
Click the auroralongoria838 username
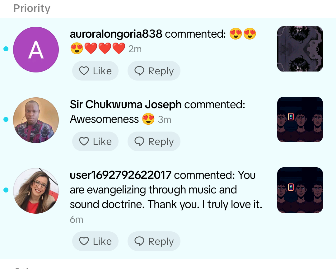pyautogui.click(x=116, y=34)
